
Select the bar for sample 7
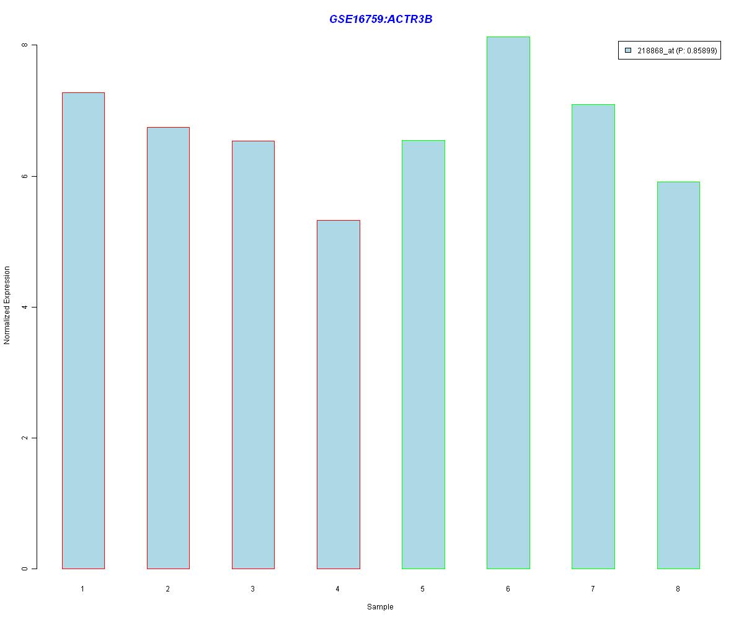click(593, 336)
